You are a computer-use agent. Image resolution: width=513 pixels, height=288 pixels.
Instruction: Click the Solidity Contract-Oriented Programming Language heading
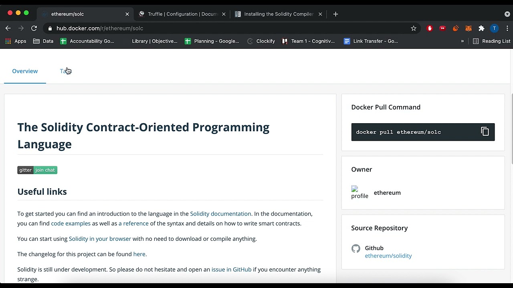pyautogui.click(x=143, y=136)
